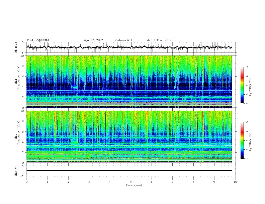This screenshot has width=265, height=204.
Task: Click the "station=ATH" label
Action: click(124, 40)
